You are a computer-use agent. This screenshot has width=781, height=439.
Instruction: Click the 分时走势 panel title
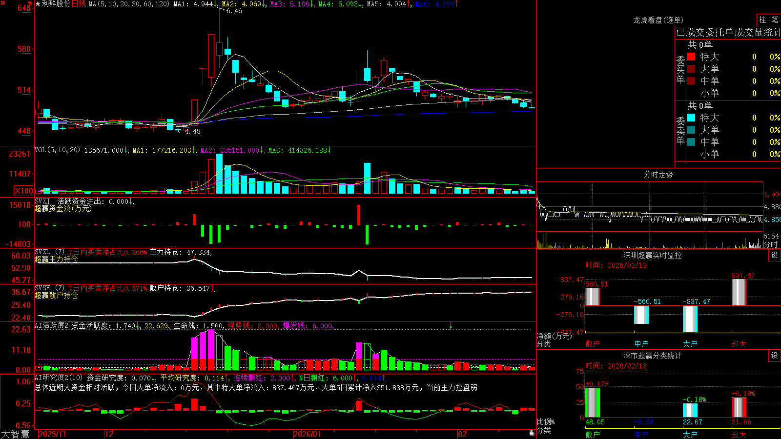[x=658, y=174]
